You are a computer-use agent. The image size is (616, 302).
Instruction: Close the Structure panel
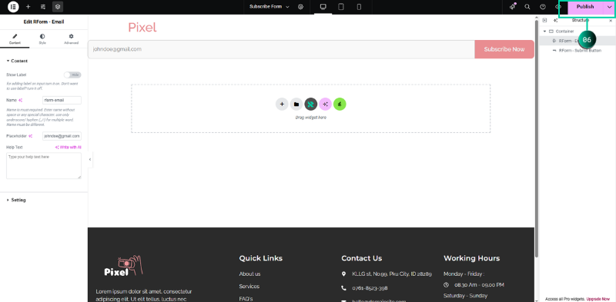pyautogui.click(x=611, y=20)
